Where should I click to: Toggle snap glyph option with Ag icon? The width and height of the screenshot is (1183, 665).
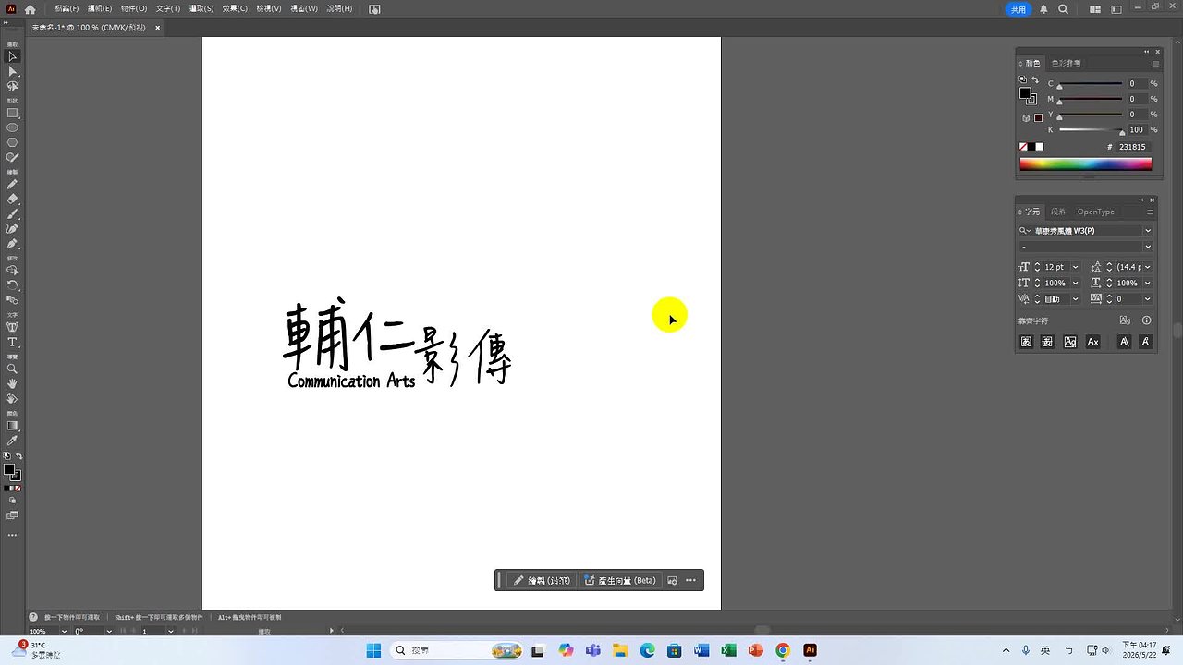(1070, 342)
